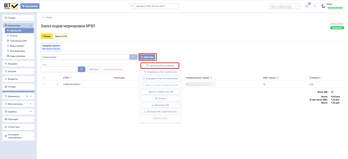Sort by КМ в заказе column

point(271,78)
